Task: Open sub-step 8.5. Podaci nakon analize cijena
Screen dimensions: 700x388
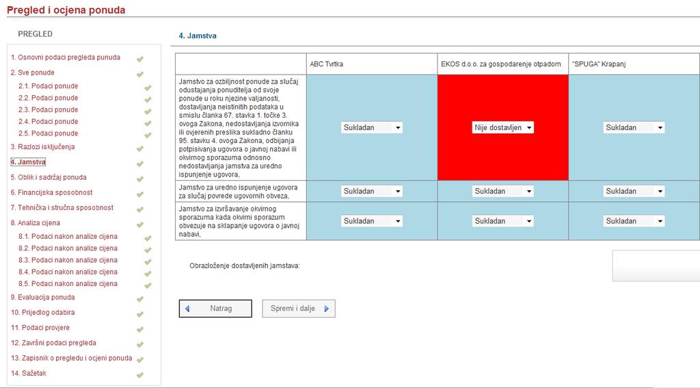Action: coord(68,284)
